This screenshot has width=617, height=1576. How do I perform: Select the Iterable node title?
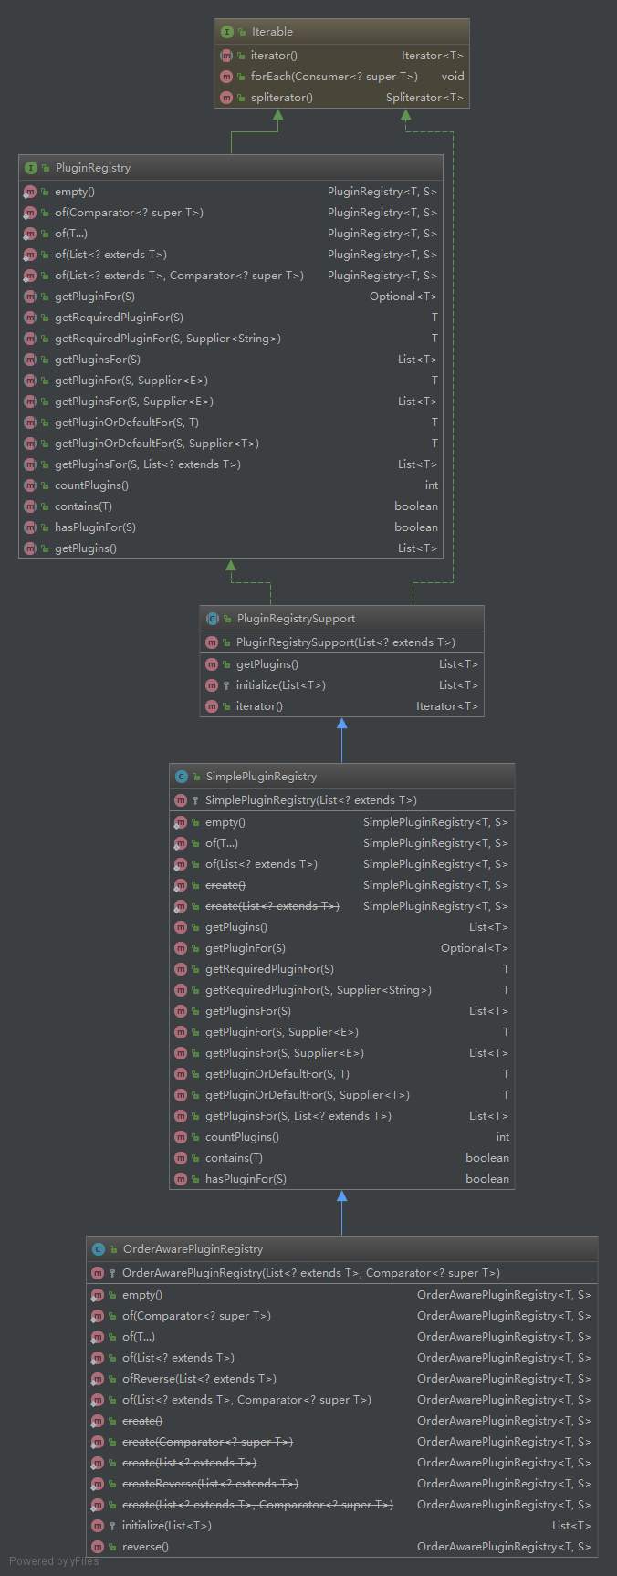coord(272,32)
